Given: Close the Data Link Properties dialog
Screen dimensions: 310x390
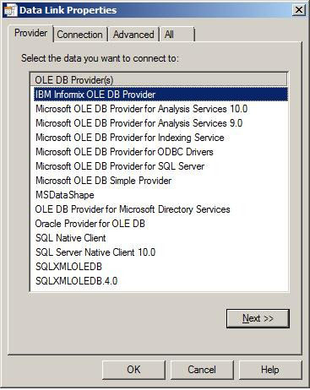Looking at the screenshot, I should tap(298, 10).
